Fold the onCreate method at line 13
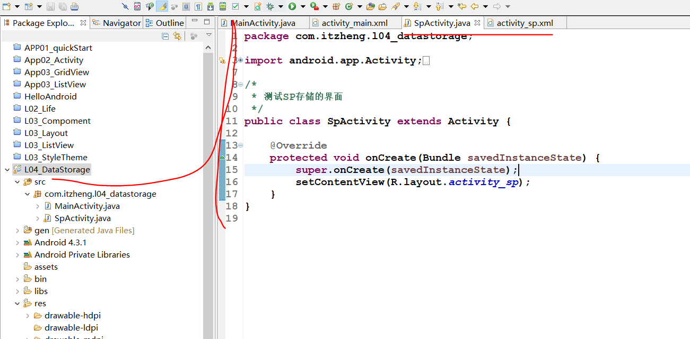The image size is (690, 339). (240, 145)
